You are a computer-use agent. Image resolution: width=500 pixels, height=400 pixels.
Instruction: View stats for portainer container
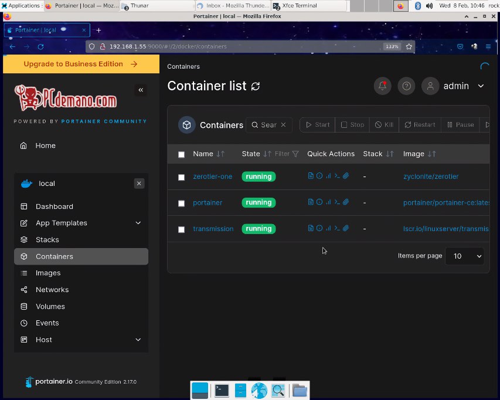[328, 202]
